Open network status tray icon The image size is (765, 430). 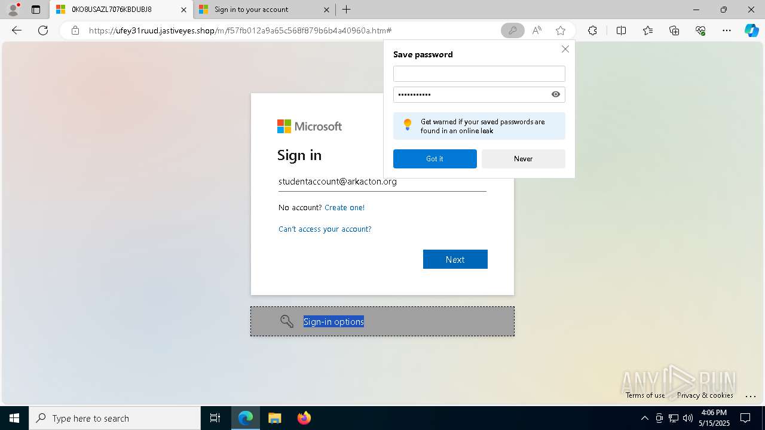click(674, 418)
